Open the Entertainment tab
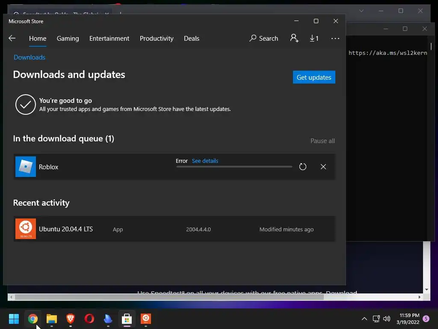Viewport: 438px width, 329px height. (109, 39)
